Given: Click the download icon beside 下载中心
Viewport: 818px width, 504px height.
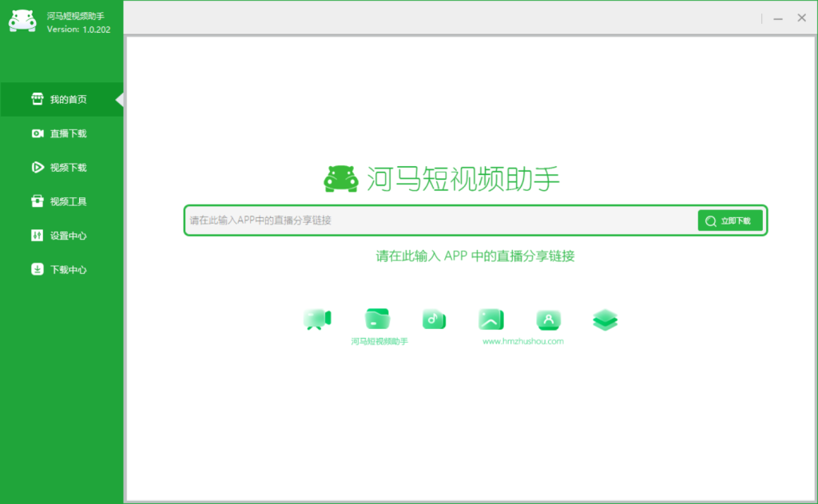Looking at the screenshot, I should [38, 269].
